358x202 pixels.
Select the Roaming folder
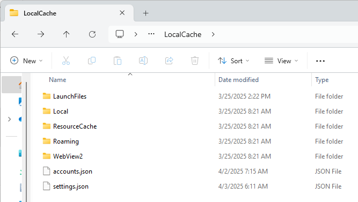point(66,141)
